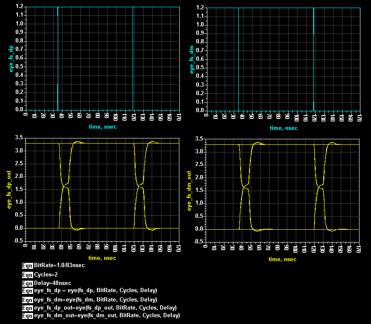Image resolution: width=371 pixels, height=324 pixels.
Task: Select Eqn icon of eye_fs_dp = eye(fs_dp...) equation
Action: 28,291
